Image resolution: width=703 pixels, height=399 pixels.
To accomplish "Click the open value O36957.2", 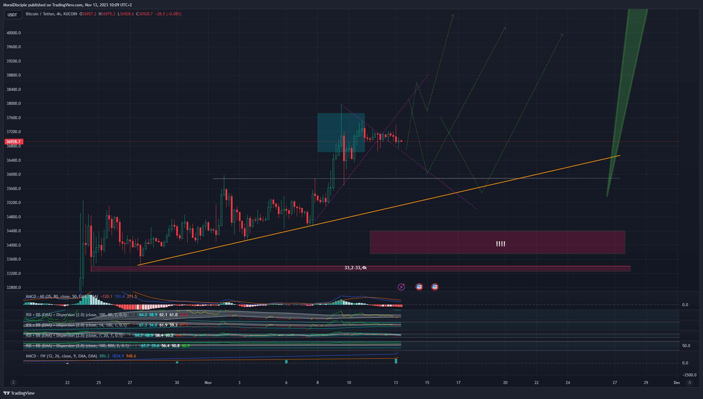I will 88,14.
